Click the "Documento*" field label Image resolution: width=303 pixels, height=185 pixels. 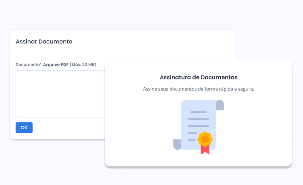click(x=27, y=64)
